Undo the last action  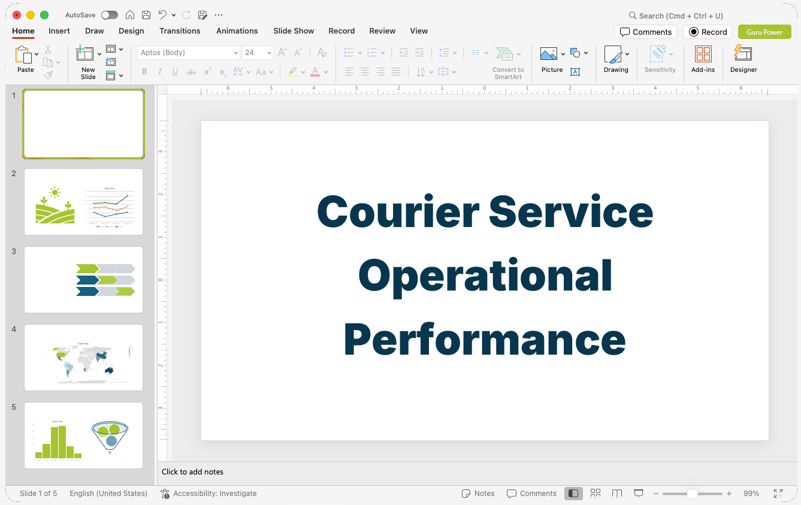pos(162,15)
